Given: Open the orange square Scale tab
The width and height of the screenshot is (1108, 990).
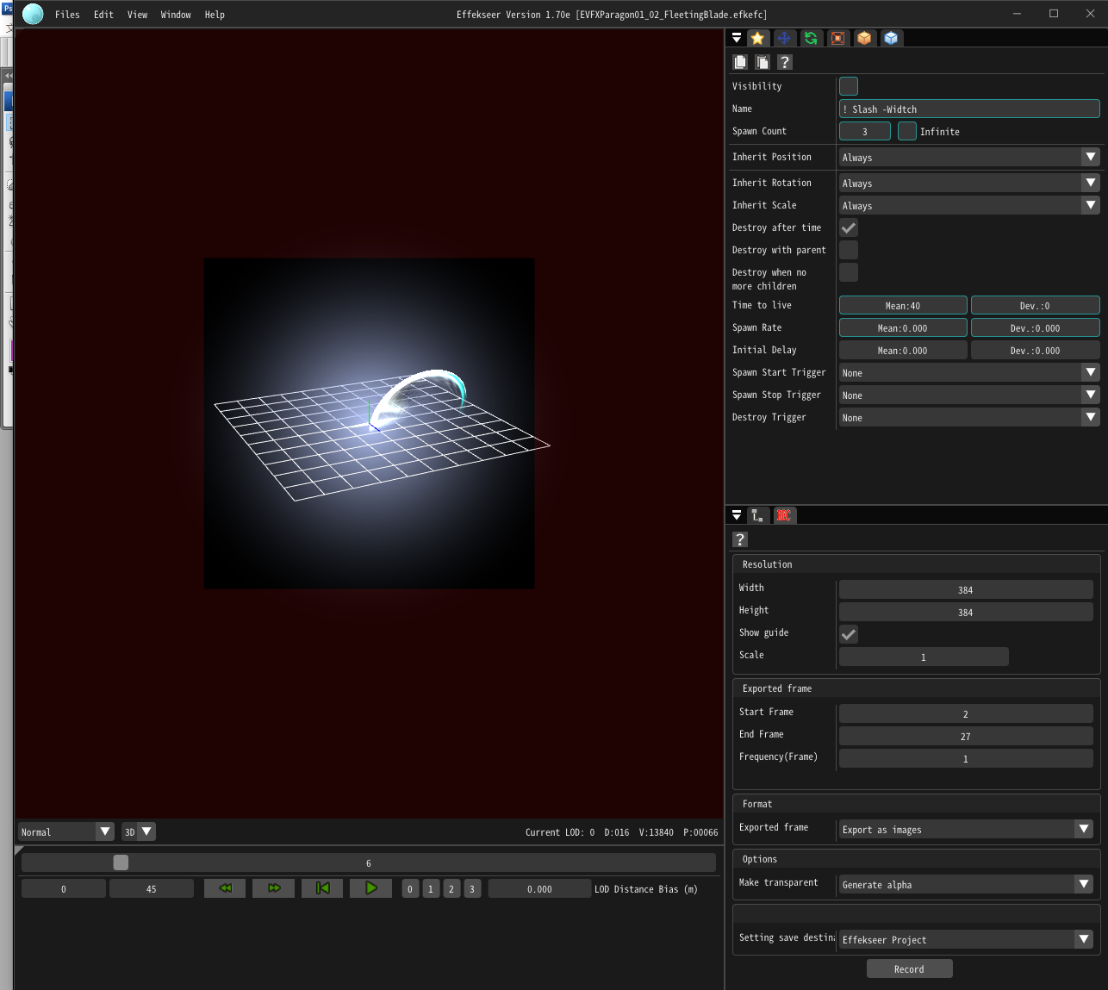Looking at the screenshot, I should click(837, 38).
